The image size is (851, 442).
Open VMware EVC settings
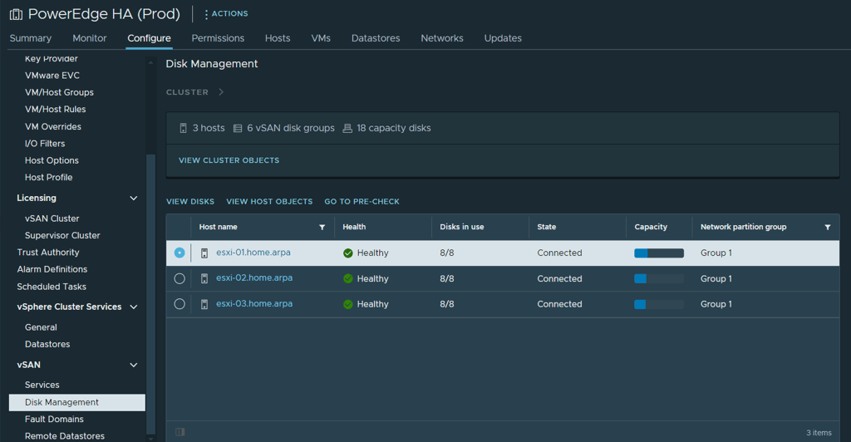point(52,76)
